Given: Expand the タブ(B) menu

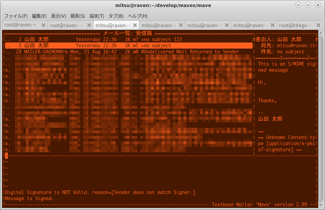Looking at the screenshot, I should 116,16.
